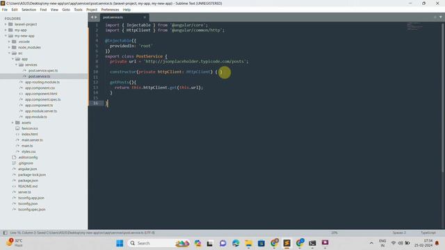Open app.component.css file

pyautogui.click(x=40, y=88)
